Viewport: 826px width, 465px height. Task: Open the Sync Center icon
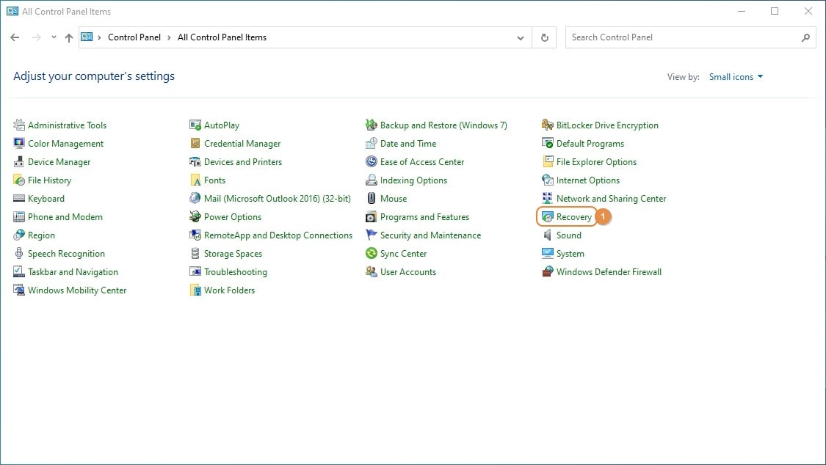[x=372, y=254]
